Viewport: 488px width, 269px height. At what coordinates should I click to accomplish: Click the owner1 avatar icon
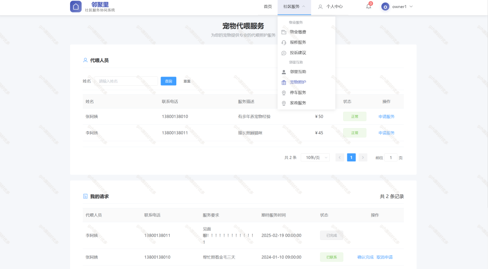tap(385, 7)
